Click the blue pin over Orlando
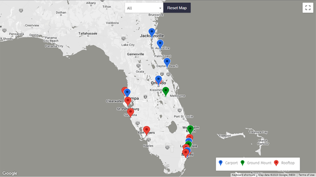This screenshot has width=316, height=177. [158, 80]
